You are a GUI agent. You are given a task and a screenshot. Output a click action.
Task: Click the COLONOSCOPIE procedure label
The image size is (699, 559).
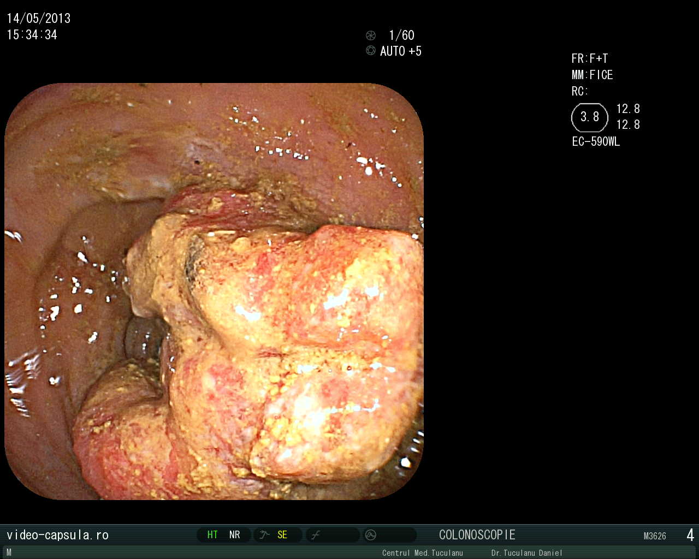477,535
